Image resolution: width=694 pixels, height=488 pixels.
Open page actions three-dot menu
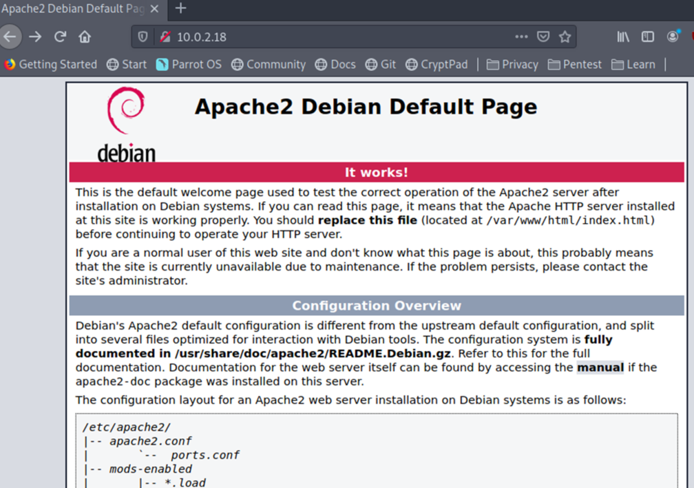pyautogui.click(x=521, y=36)
